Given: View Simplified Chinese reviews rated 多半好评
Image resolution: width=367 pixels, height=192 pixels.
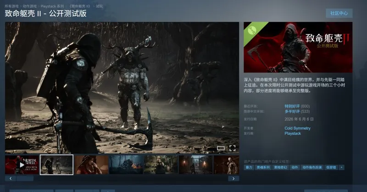Looking at the screenshot, I should coord(292,111).
